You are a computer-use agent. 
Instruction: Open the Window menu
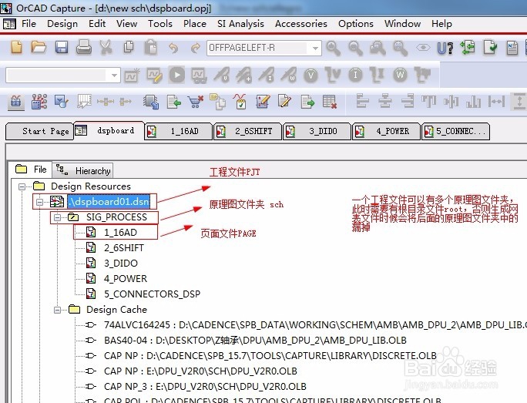click(402, 24)
